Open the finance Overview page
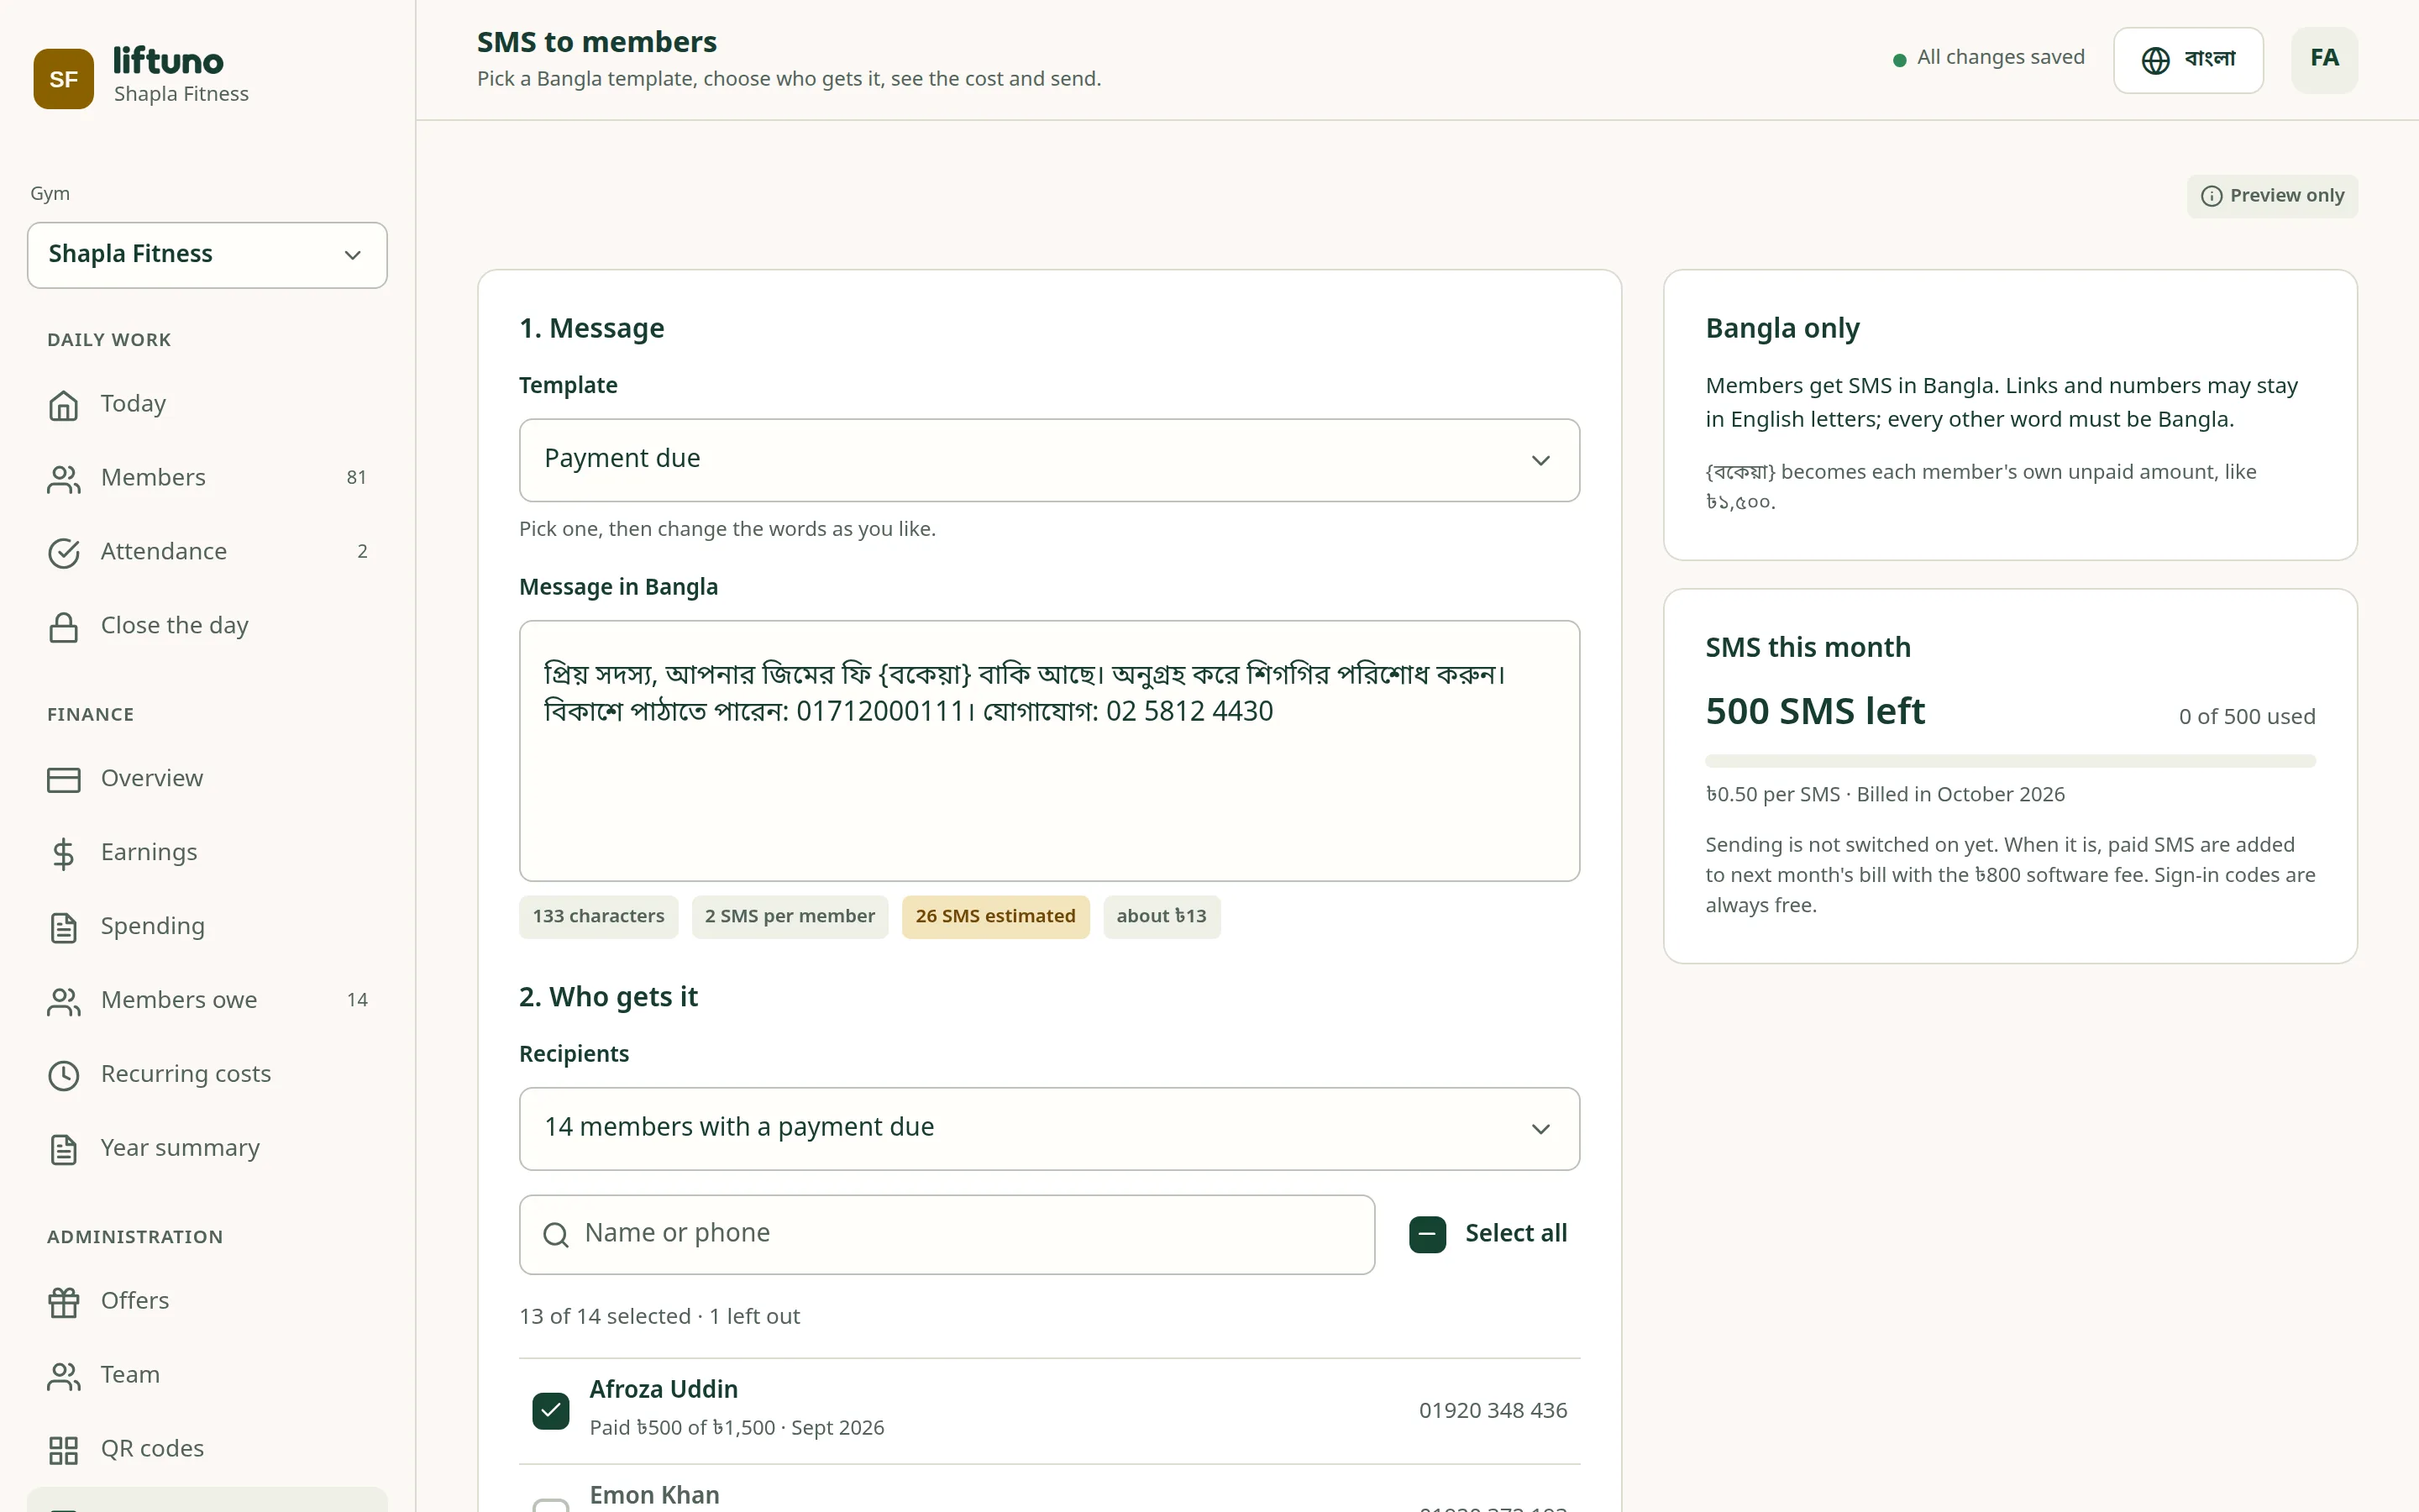This screenshot has width=2419, height=1512. pos(207,779)
